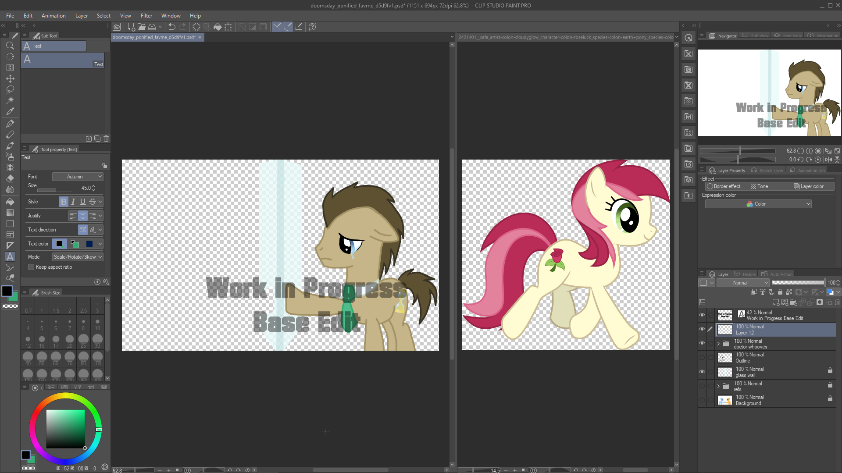Viewport: 842px width, 473px height.
Task: Click the Scale/Rotate transform icon in command bar
Action: pos(228,27)
